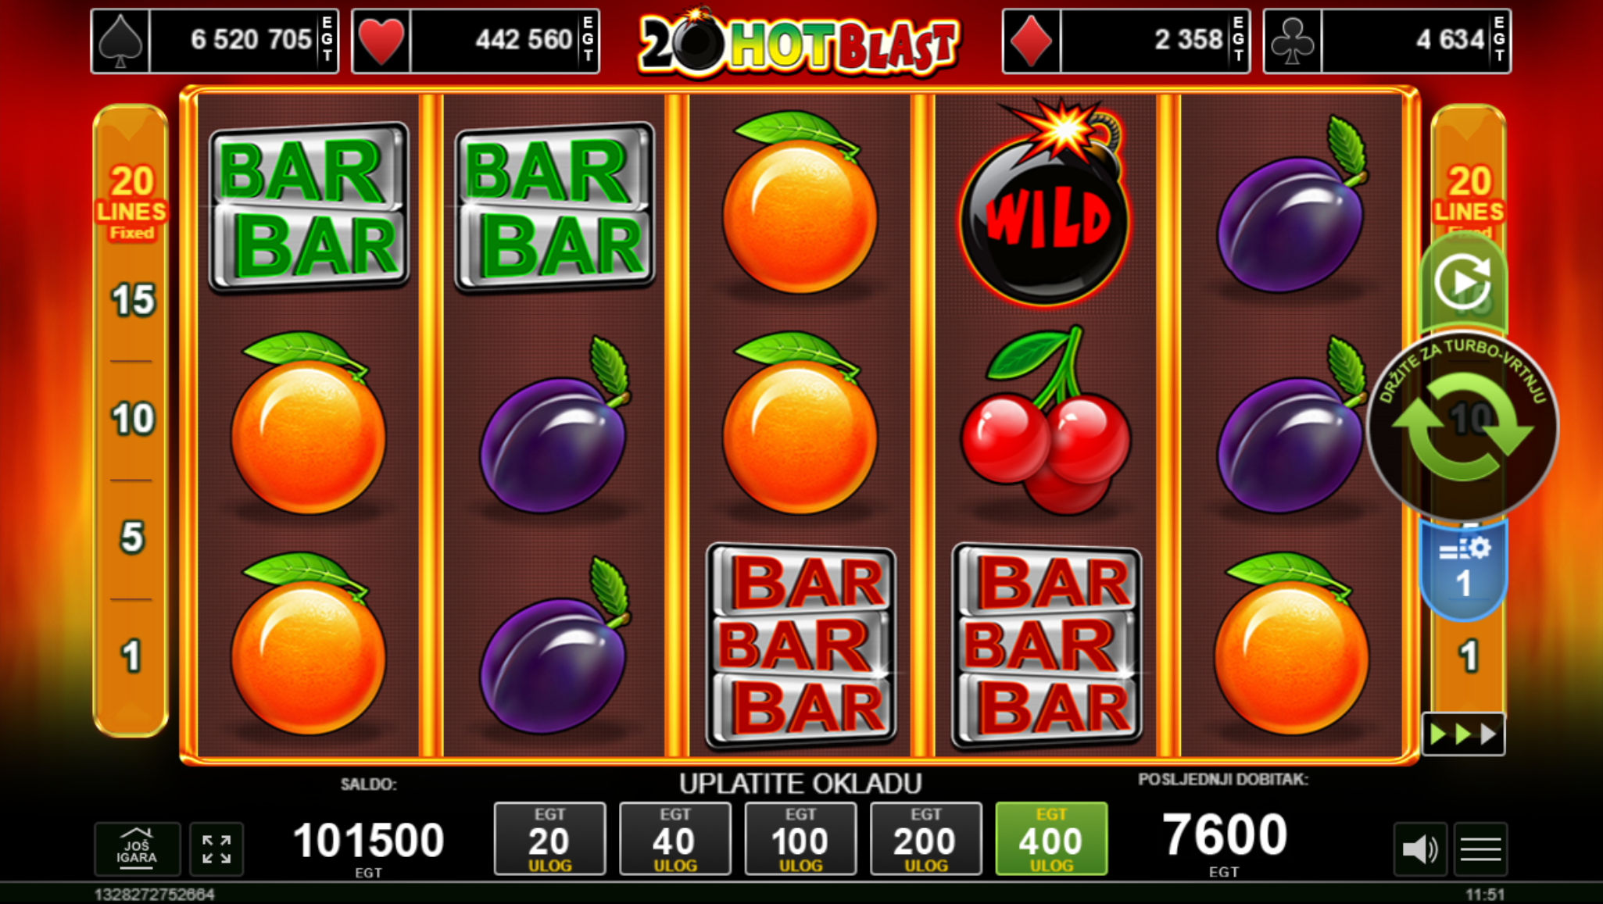Open Još Igara more games
The image size is (1603, 904).
point(137,849)
